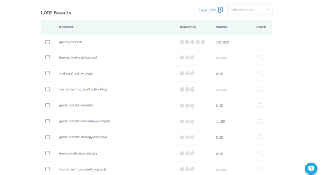This screenshot has width=322, height=175.
Task: Check 'tips for writing a good blog post'
Action: point(47,169)
